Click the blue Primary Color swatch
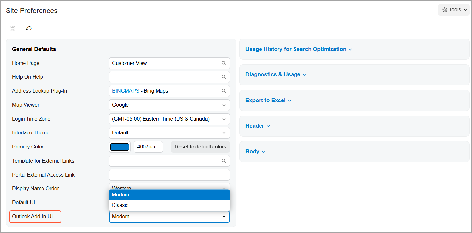 [120, 147]
